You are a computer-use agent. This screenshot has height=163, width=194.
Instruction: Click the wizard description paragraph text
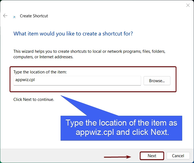[x=89, y=54]
